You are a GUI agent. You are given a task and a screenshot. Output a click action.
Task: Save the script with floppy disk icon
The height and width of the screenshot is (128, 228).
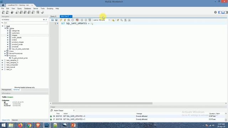56,20
